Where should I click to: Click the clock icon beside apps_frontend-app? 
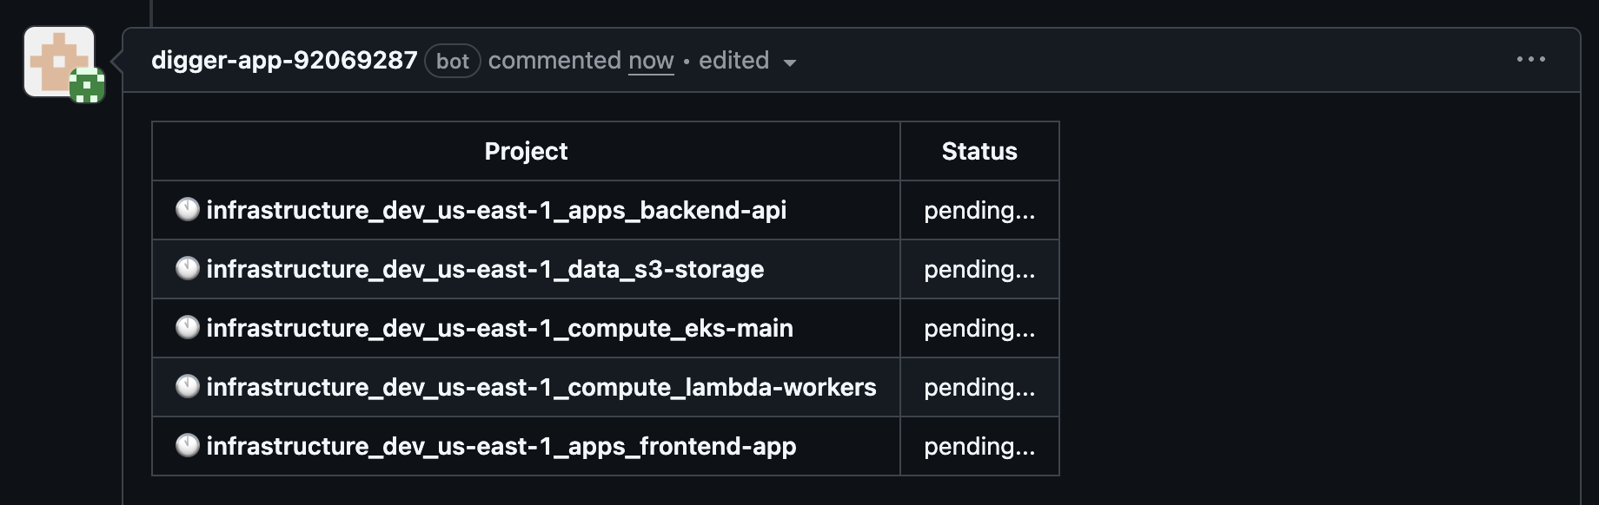coord(188,445)
